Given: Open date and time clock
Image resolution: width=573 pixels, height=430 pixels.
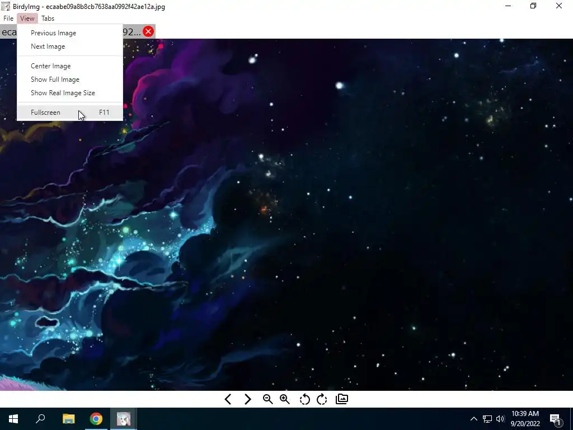Looking at the screenshot, I should (x=525, y=419).
